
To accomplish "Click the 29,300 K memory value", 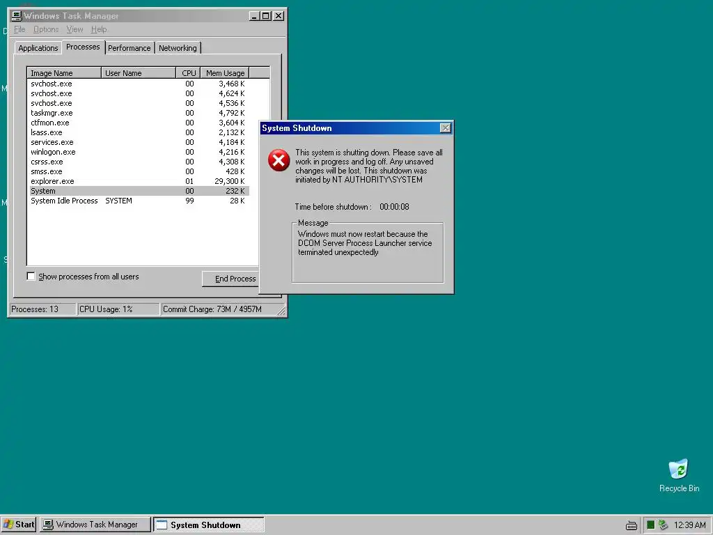I will coord(230,181).
